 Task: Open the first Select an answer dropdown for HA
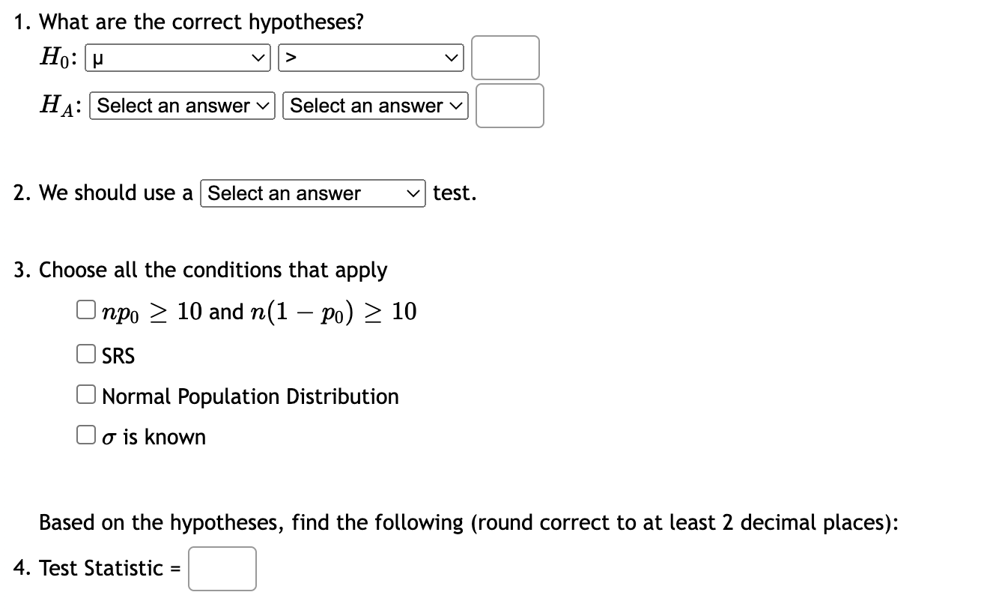click(x=181, y=106)
